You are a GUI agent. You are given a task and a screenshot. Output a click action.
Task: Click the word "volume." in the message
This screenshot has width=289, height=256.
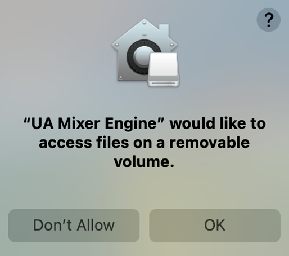point(144,162)
